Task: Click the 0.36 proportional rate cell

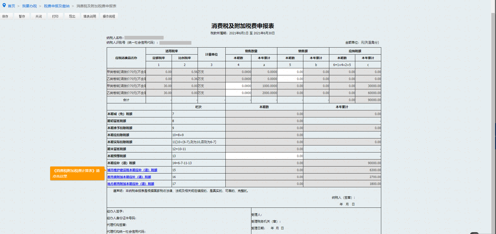Action: point(185,79)
